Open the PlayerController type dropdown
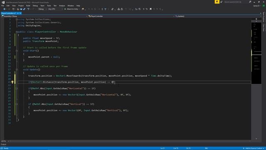The image size is (266, 150). [x=131, y=16]
